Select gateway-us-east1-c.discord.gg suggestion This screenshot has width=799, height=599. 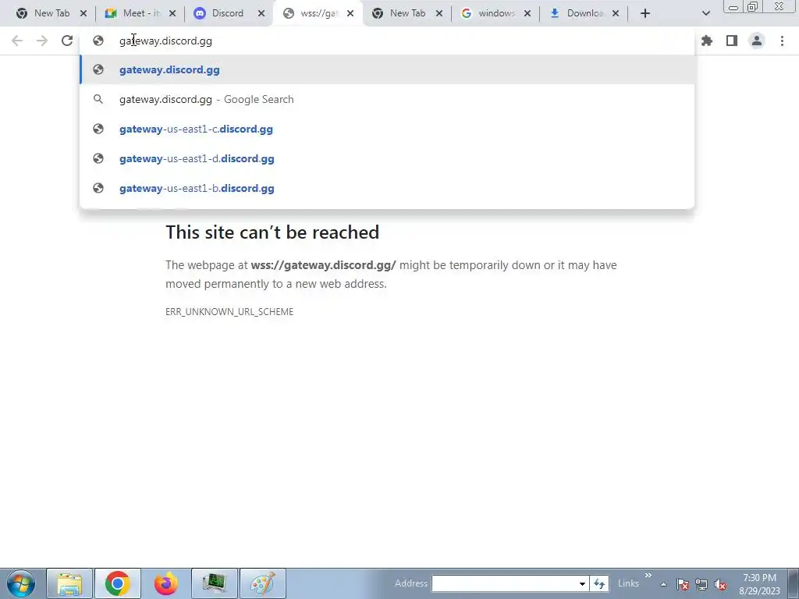click(x=387, y=129)
